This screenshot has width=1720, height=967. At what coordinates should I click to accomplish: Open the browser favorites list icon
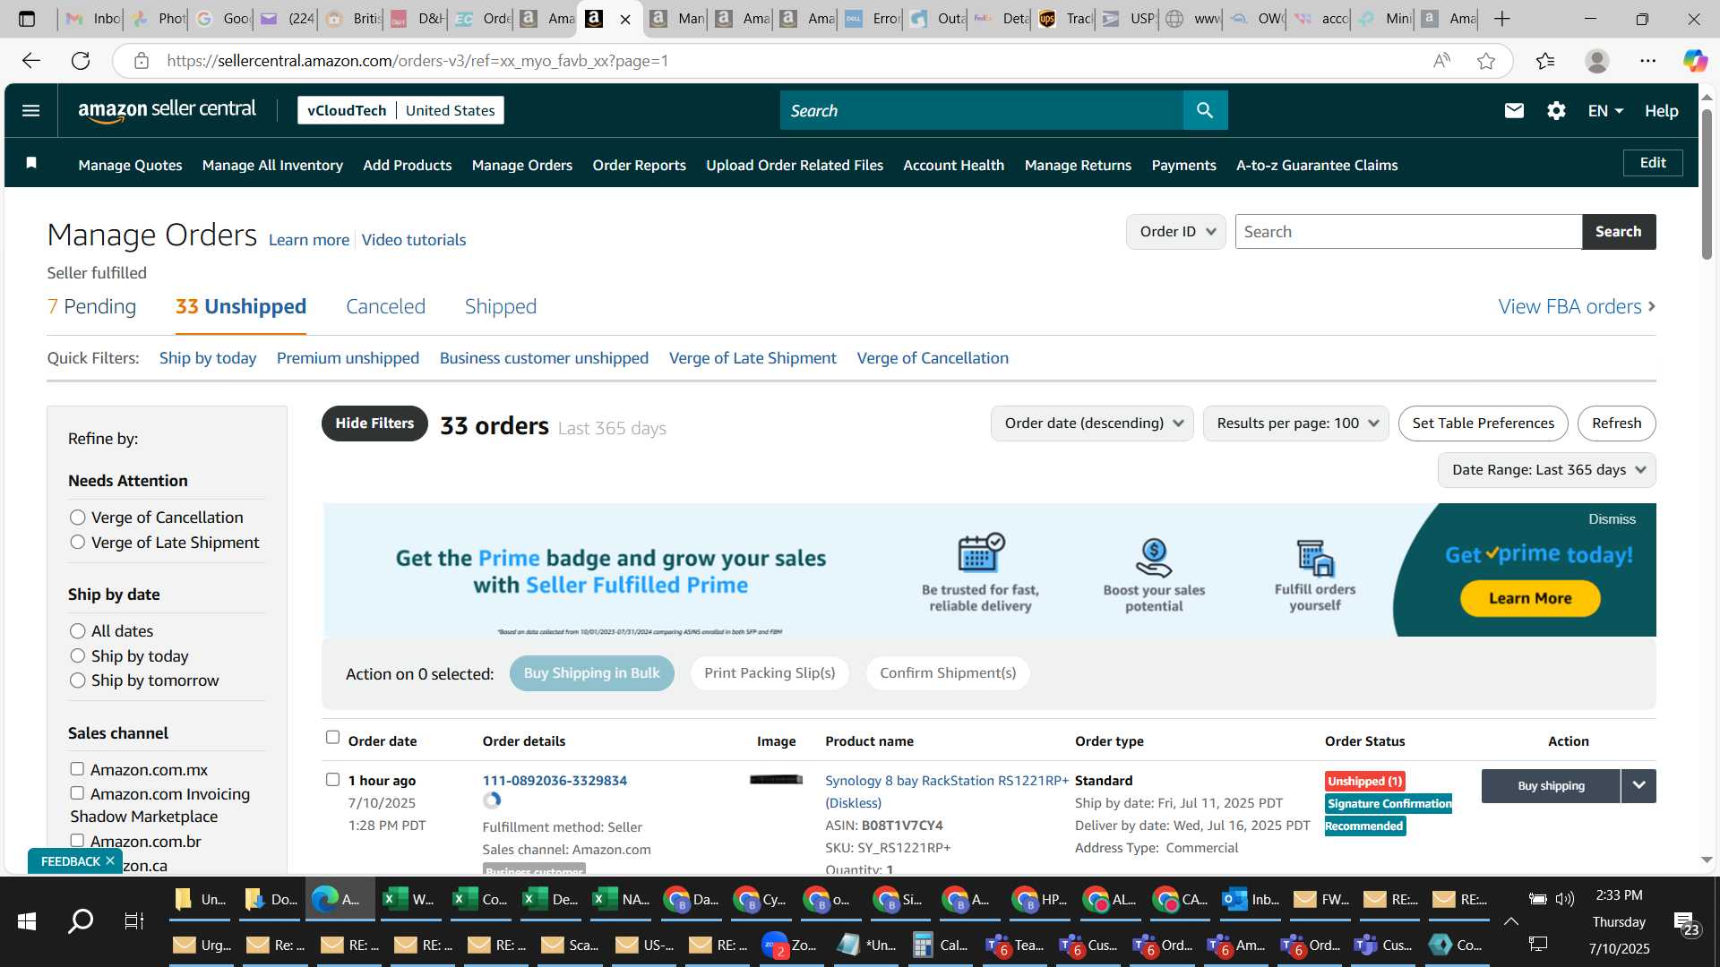click(1545, 61)
